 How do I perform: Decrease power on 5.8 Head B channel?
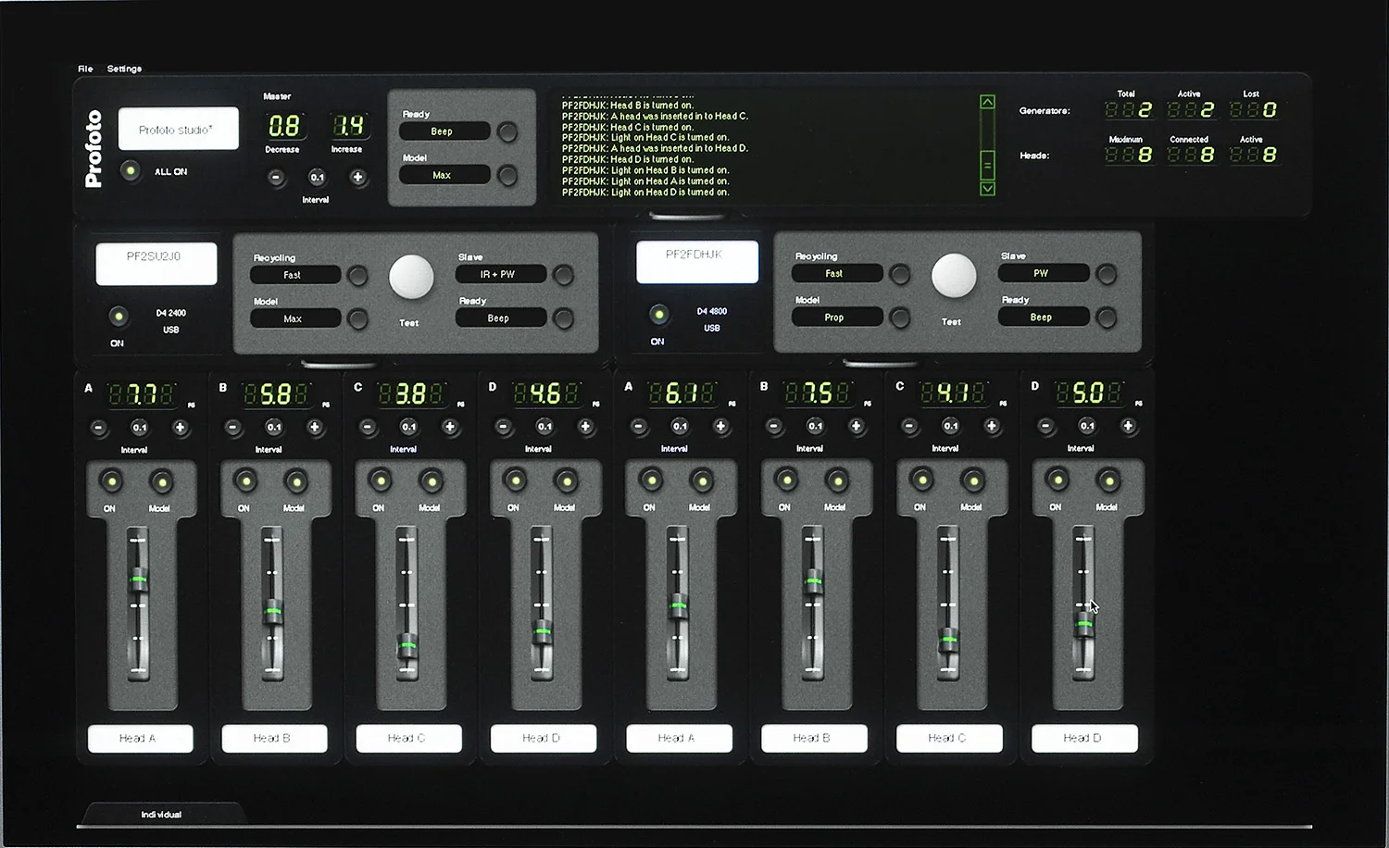[x=233, y=428]
